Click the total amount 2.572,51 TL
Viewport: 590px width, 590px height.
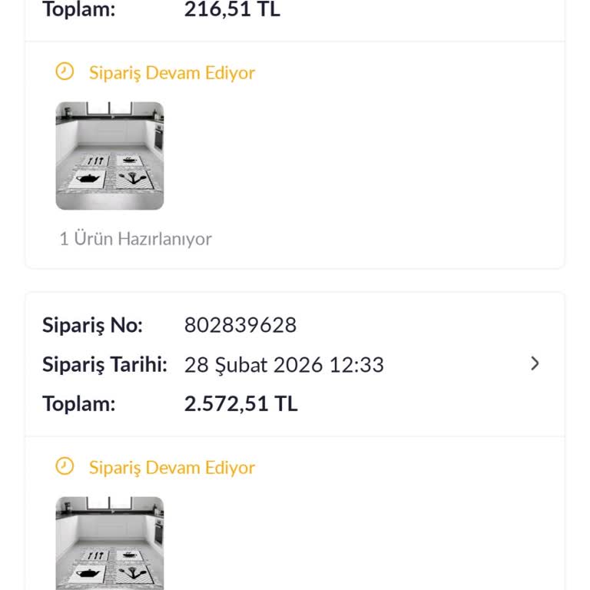tap(240, 404)
